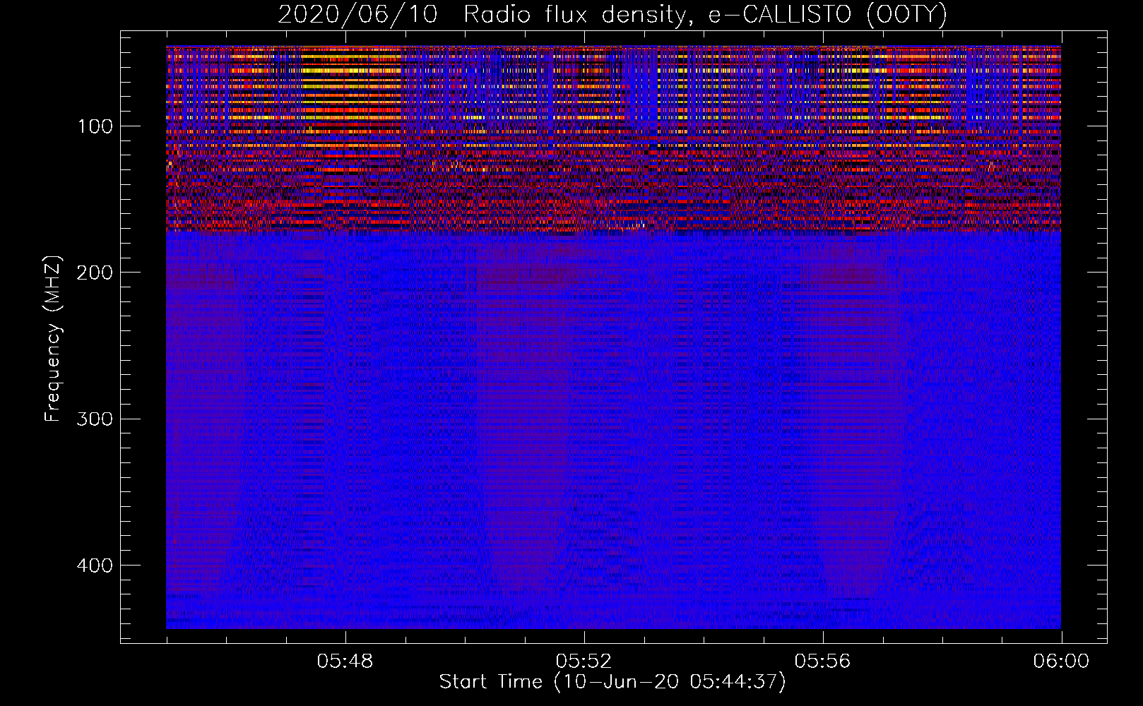
Task: Click the 'Start Time (10-Jun-20 05:44:37)' label
Action: (x=612, y=682)
